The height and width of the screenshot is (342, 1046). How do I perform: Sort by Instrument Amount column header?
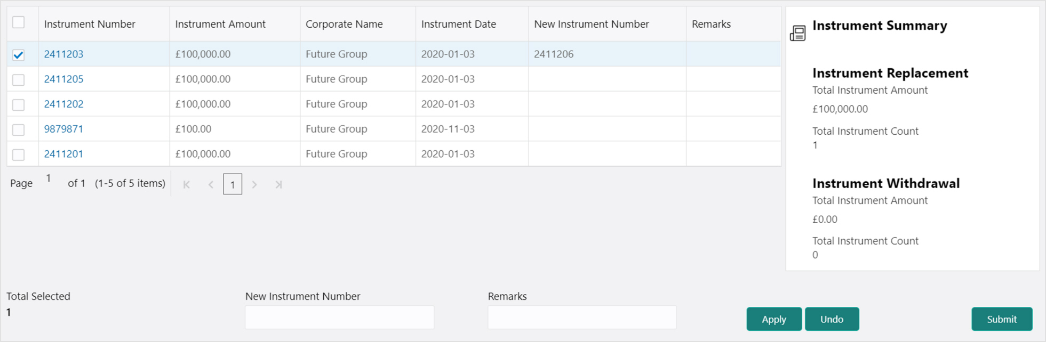220,24
